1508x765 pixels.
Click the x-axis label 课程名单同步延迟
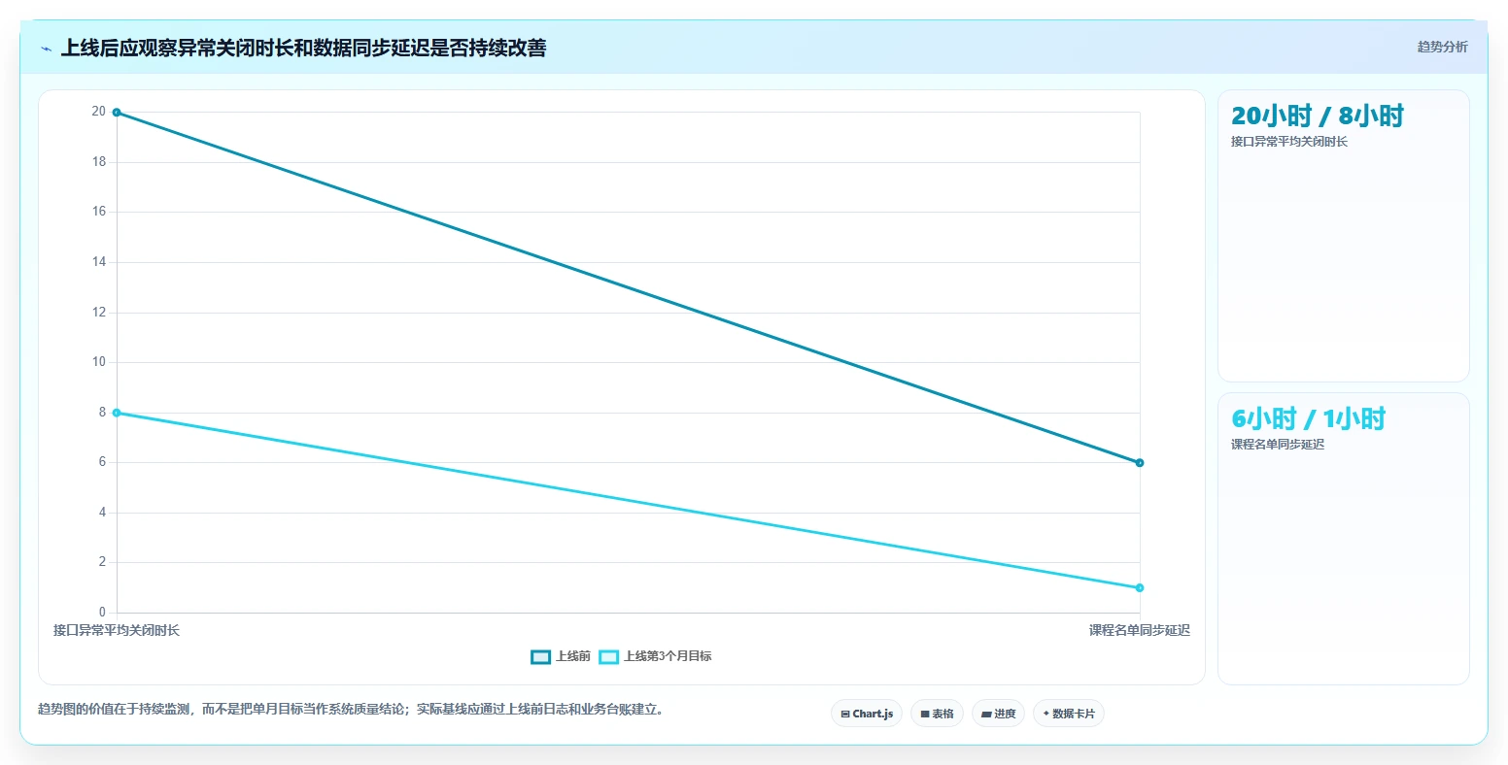click(x=1140, y=630)
